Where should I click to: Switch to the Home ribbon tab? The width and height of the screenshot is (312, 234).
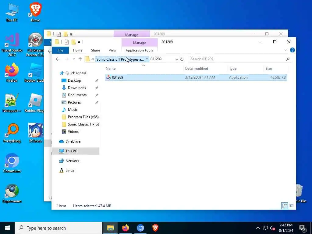[78, 50]
